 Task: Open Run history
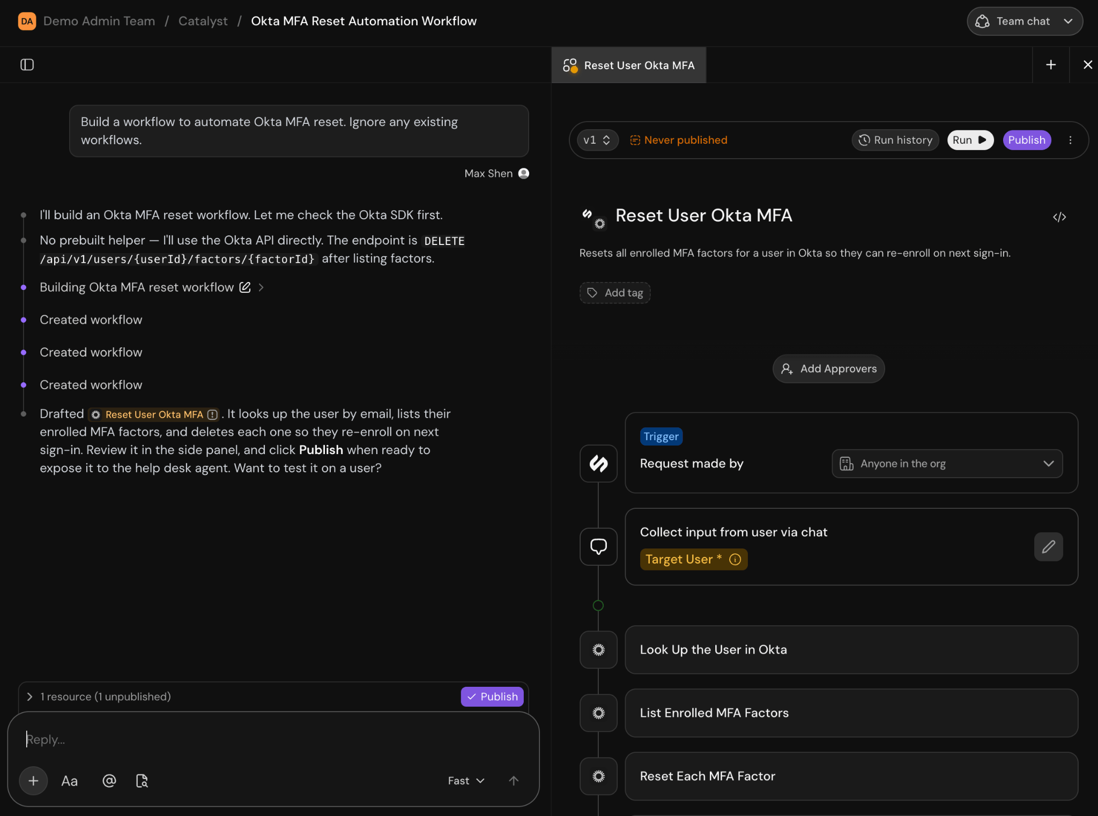895,140
